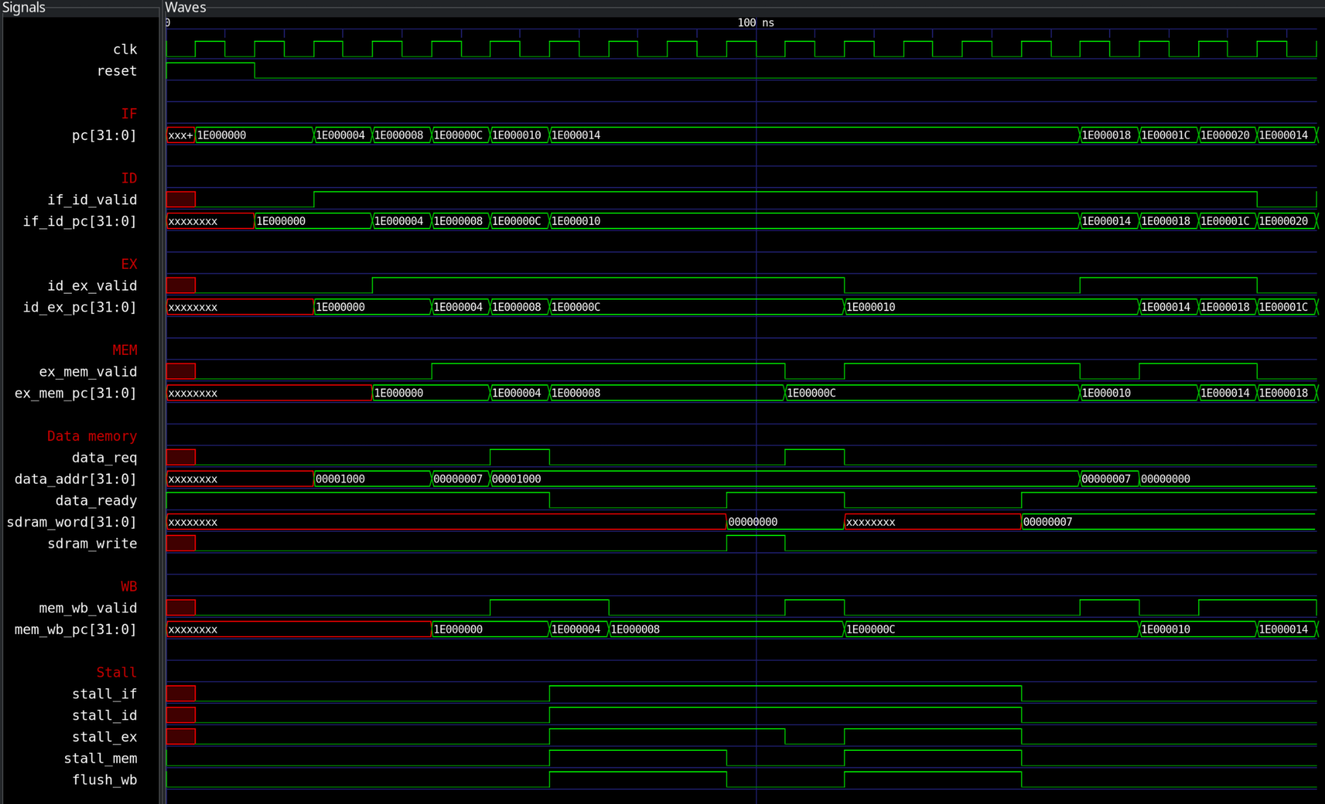
Task: Click the 100 ns time marker
Action: point(756,23)
